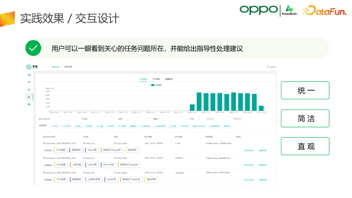Switch to the 离线诊断 top tab
This screenshot has width=352, height=198.
[55, 67]
